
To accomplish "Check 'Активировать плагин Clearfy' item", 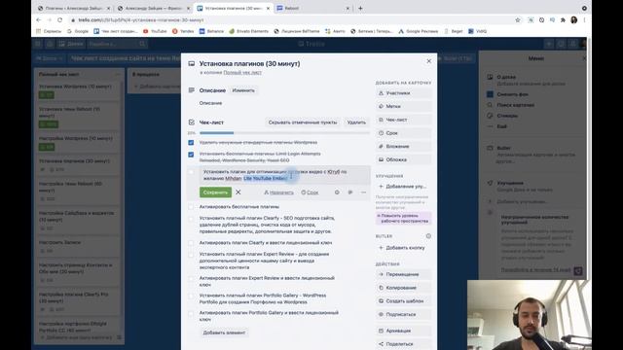I will [x=191, y=243].
